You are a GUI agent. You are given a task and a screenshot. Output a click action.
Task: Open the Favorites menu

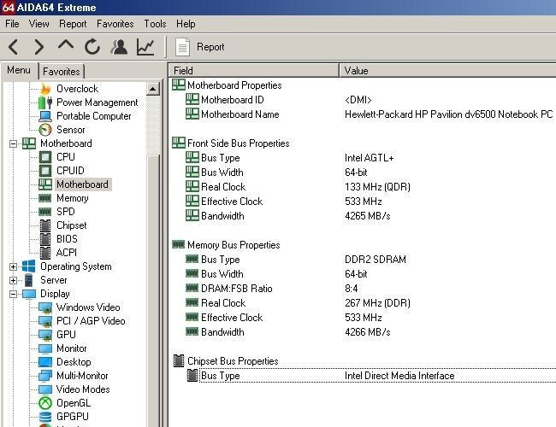click(115, 24)
